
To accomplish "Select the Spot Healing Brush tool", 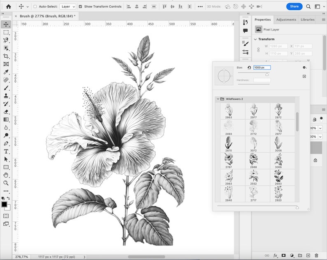I will coord(6,80).
